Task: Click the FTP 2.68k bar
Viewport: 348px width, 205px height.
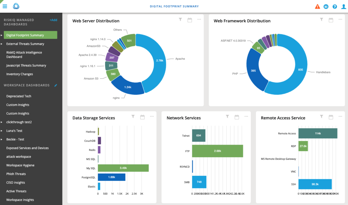Action: (217, 151)
